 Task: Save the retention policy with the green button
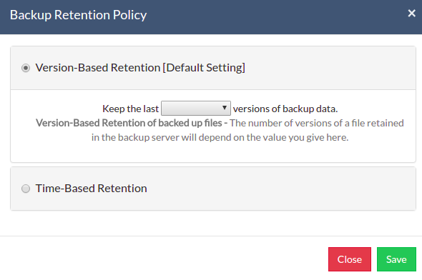[396, 259]
